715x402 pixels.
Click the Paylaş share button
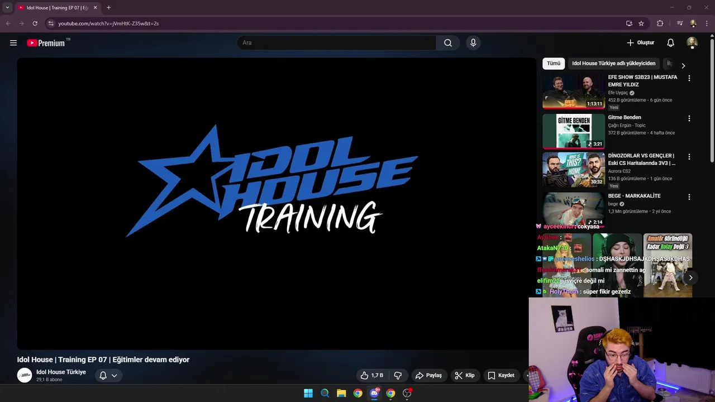(x=428, y=375)
